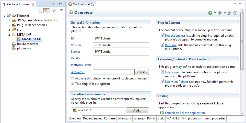
Task: Minimize the editor area
Action: [234, 4]
